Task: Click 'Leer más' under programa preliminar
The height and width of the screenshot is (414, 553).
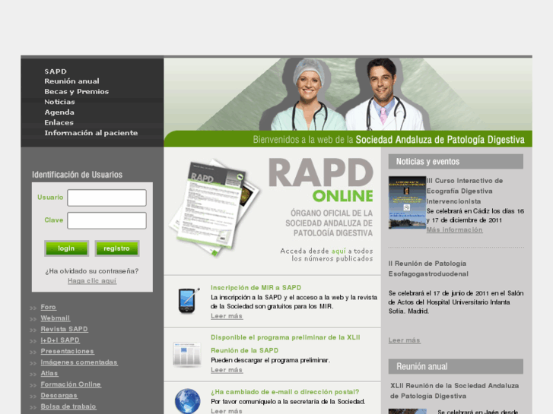Action: 227,370
